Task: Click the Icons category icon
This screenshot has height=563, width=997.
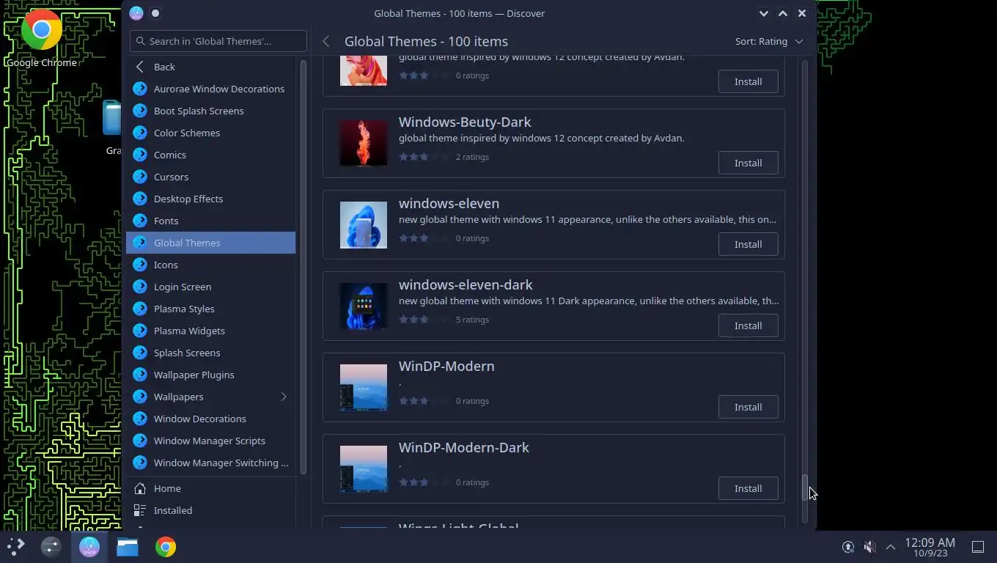Action: tap(140, 265)
